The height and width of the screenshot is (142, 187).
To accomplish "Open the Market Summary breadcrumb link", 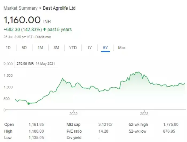I will pos(20,8).
